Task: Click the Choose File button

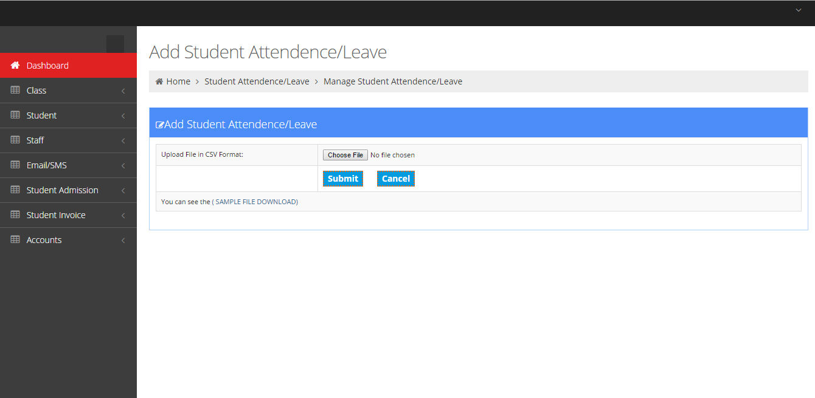Action: point(345,155)
